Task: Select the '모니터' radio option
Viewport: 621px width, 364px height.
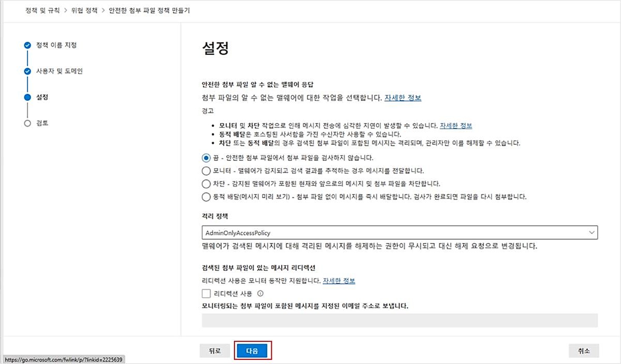Action: [x=206, y=171]
